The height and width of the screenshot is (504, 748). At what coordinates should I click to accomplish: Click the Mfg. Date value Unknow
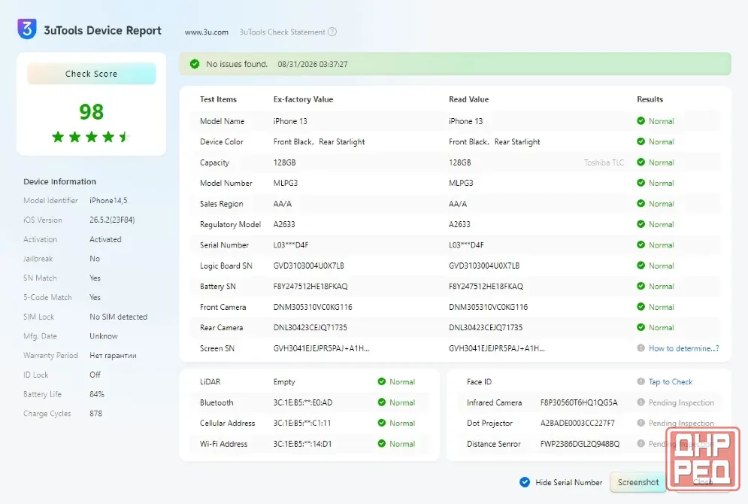[104, 336]
